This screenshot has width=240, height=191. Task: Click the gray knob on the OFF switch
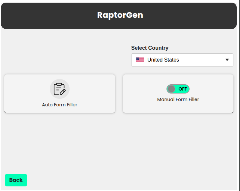171,89
